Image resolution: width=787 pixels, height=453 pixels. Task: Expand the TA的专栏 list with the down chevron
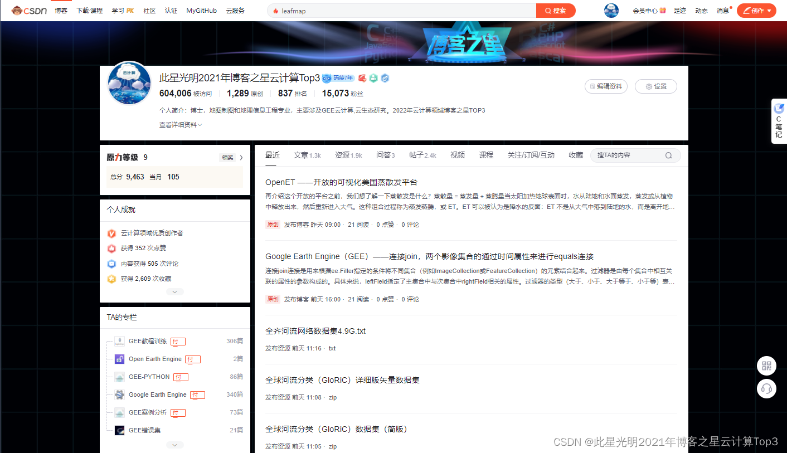point(174,445)
